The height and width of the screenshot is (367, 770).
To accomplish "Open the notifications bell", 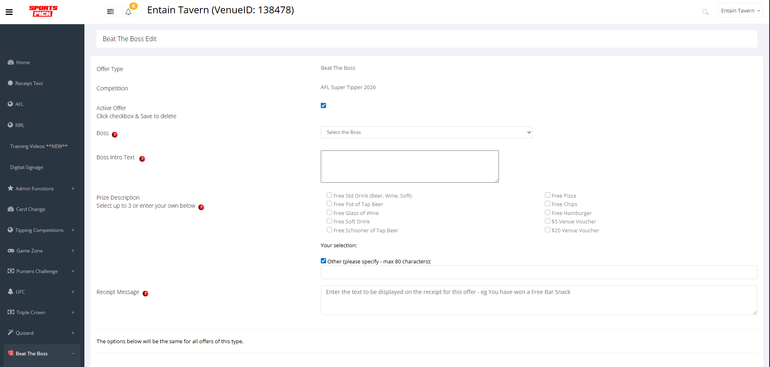I will (x=128, y=12).
